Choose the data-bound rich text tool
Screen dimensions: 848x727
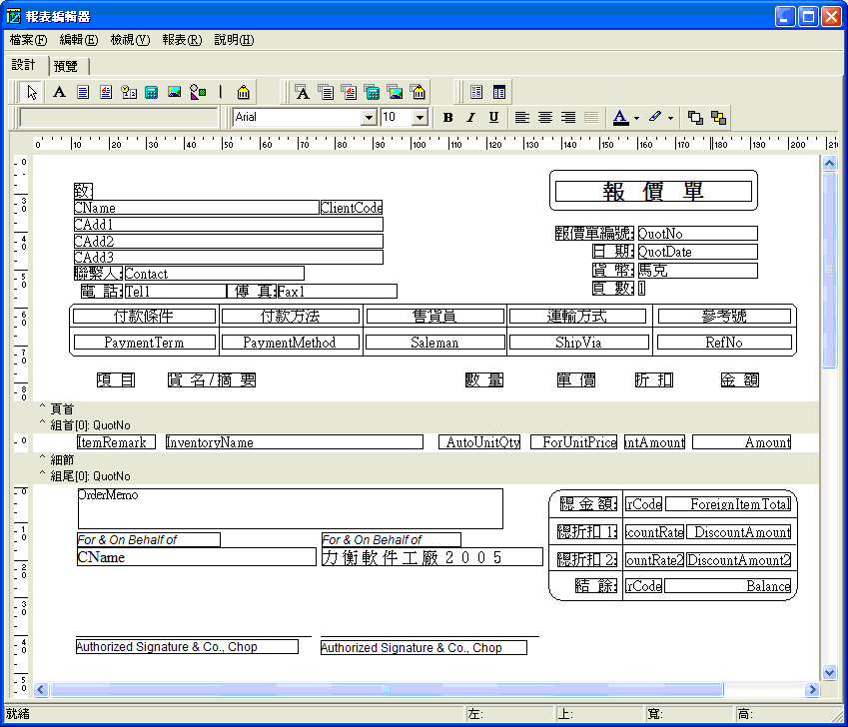(349, 93)
